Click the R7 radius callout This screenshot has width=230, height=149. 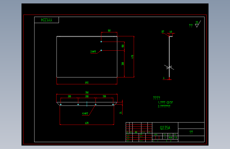(163, 32)
